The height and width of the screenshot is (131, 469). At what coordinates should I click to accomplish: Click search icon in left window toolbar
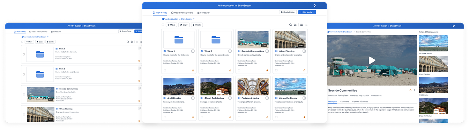point(128,42)
